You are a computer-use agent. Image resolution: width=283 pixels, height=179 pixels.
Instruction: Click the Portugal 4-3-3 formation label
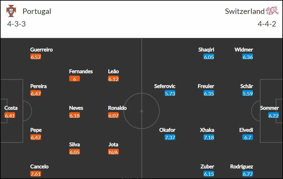pos(16,24)
